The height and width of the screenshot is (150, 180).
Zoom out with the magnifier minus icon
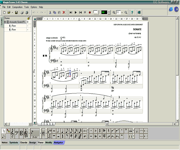click(x=126, y=12)
